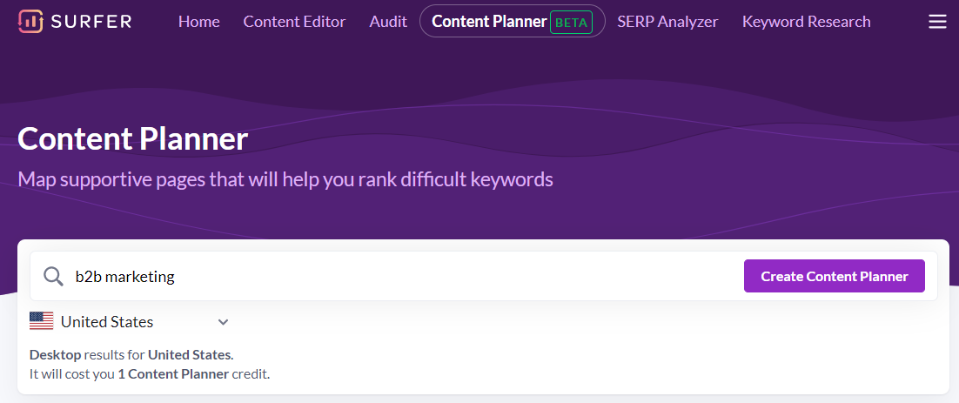The image size is (959, 403).
Task: Open the hamburger menu icon
Action: pos(937,22)
